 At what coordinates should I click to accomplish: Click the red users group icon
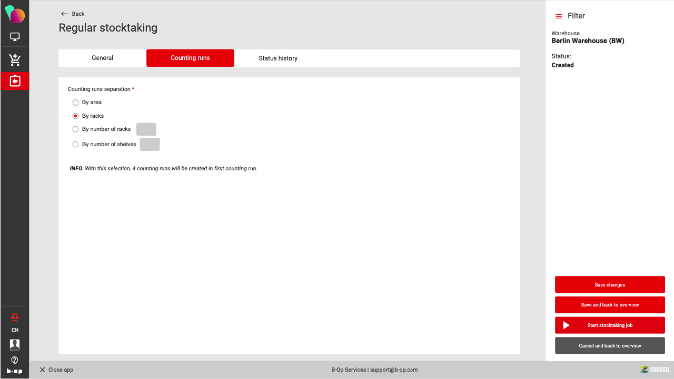[15, 317]
